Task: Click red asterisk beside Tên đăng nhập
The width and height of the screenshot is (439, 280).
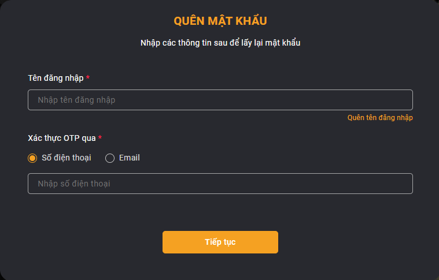Action: pyautogui.click(x=88, y=77)
